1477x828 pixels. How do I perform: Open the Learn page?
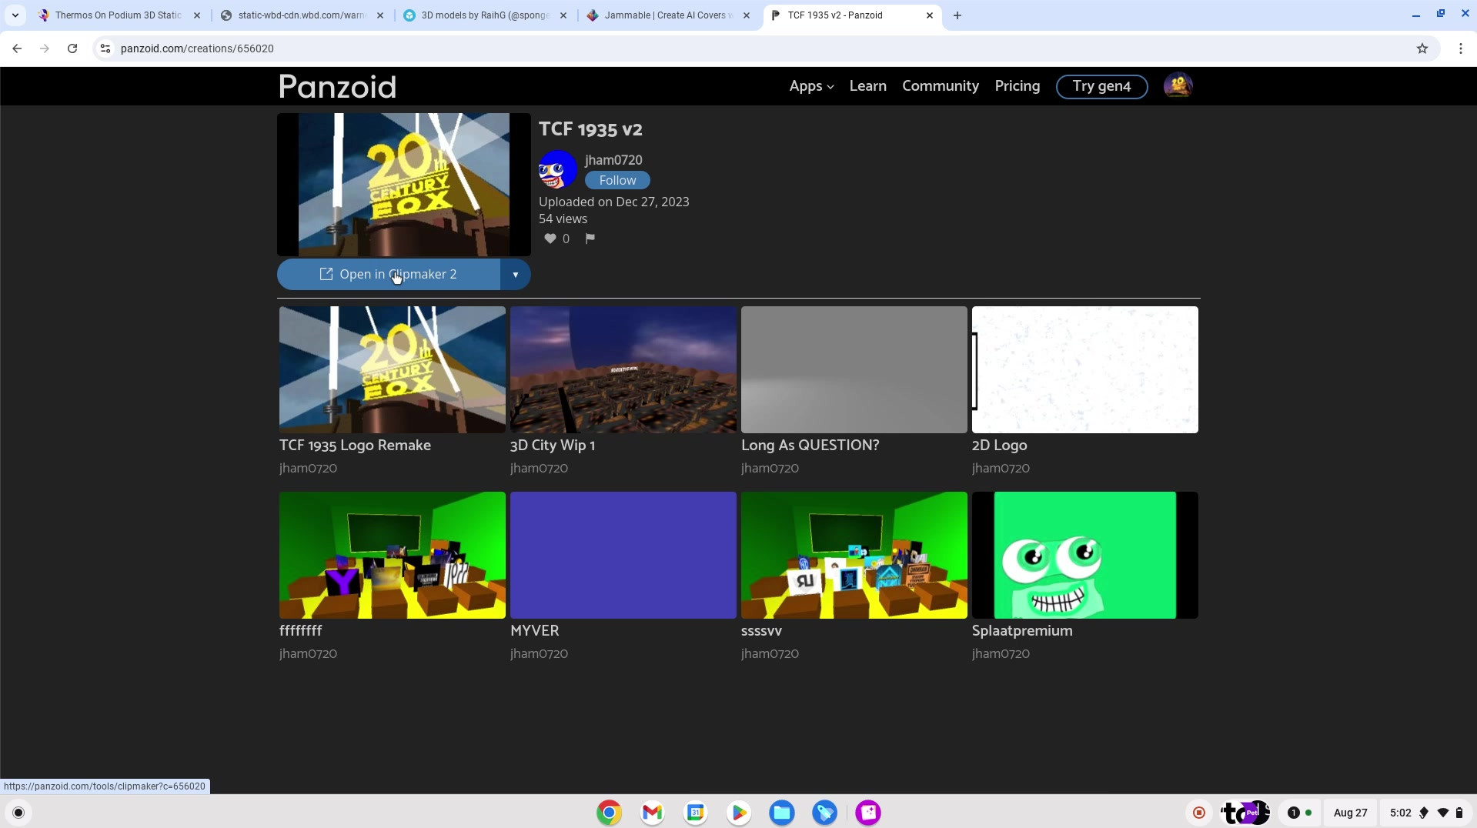point(868,86)
